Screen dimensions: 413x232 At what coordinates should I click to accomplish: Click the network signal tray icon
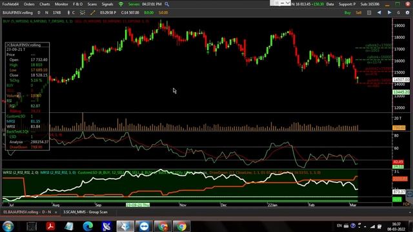[x=372, y=226]
